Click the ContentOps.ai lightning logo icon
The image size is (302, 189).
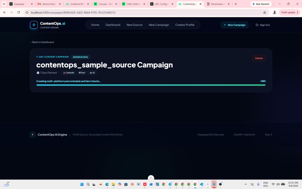click(34, 25)
